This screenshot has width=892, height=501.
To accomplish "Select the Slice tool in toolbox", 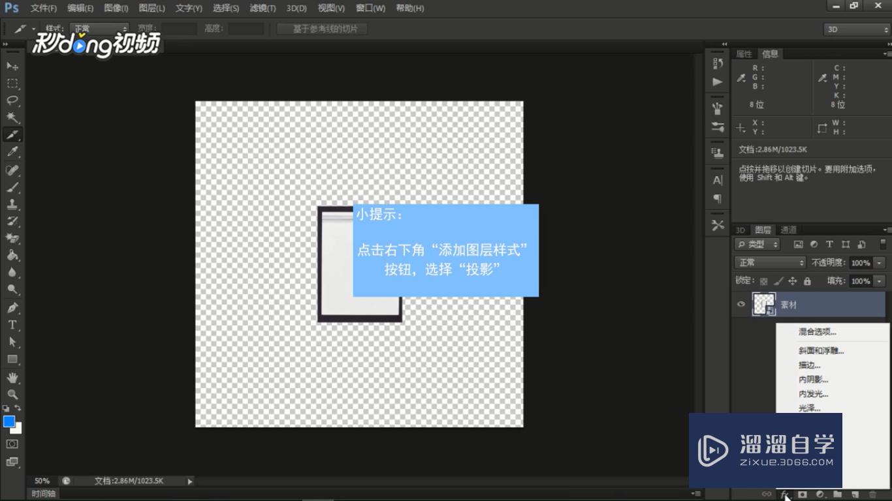I will tap(12, 134).
